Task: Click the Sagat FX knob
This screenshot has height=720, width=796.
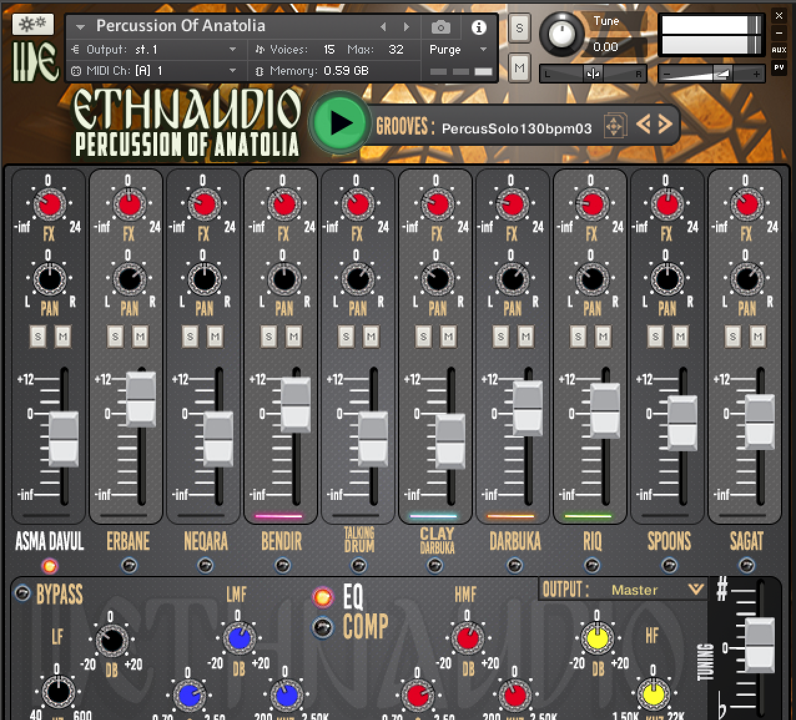Action: pos(746,204)
